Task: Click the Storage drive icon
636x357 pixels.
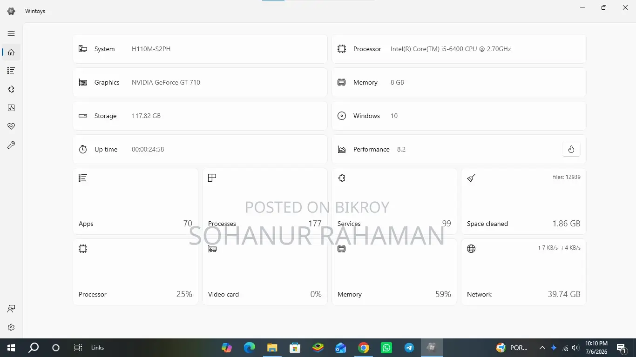Action: [83, 116]
